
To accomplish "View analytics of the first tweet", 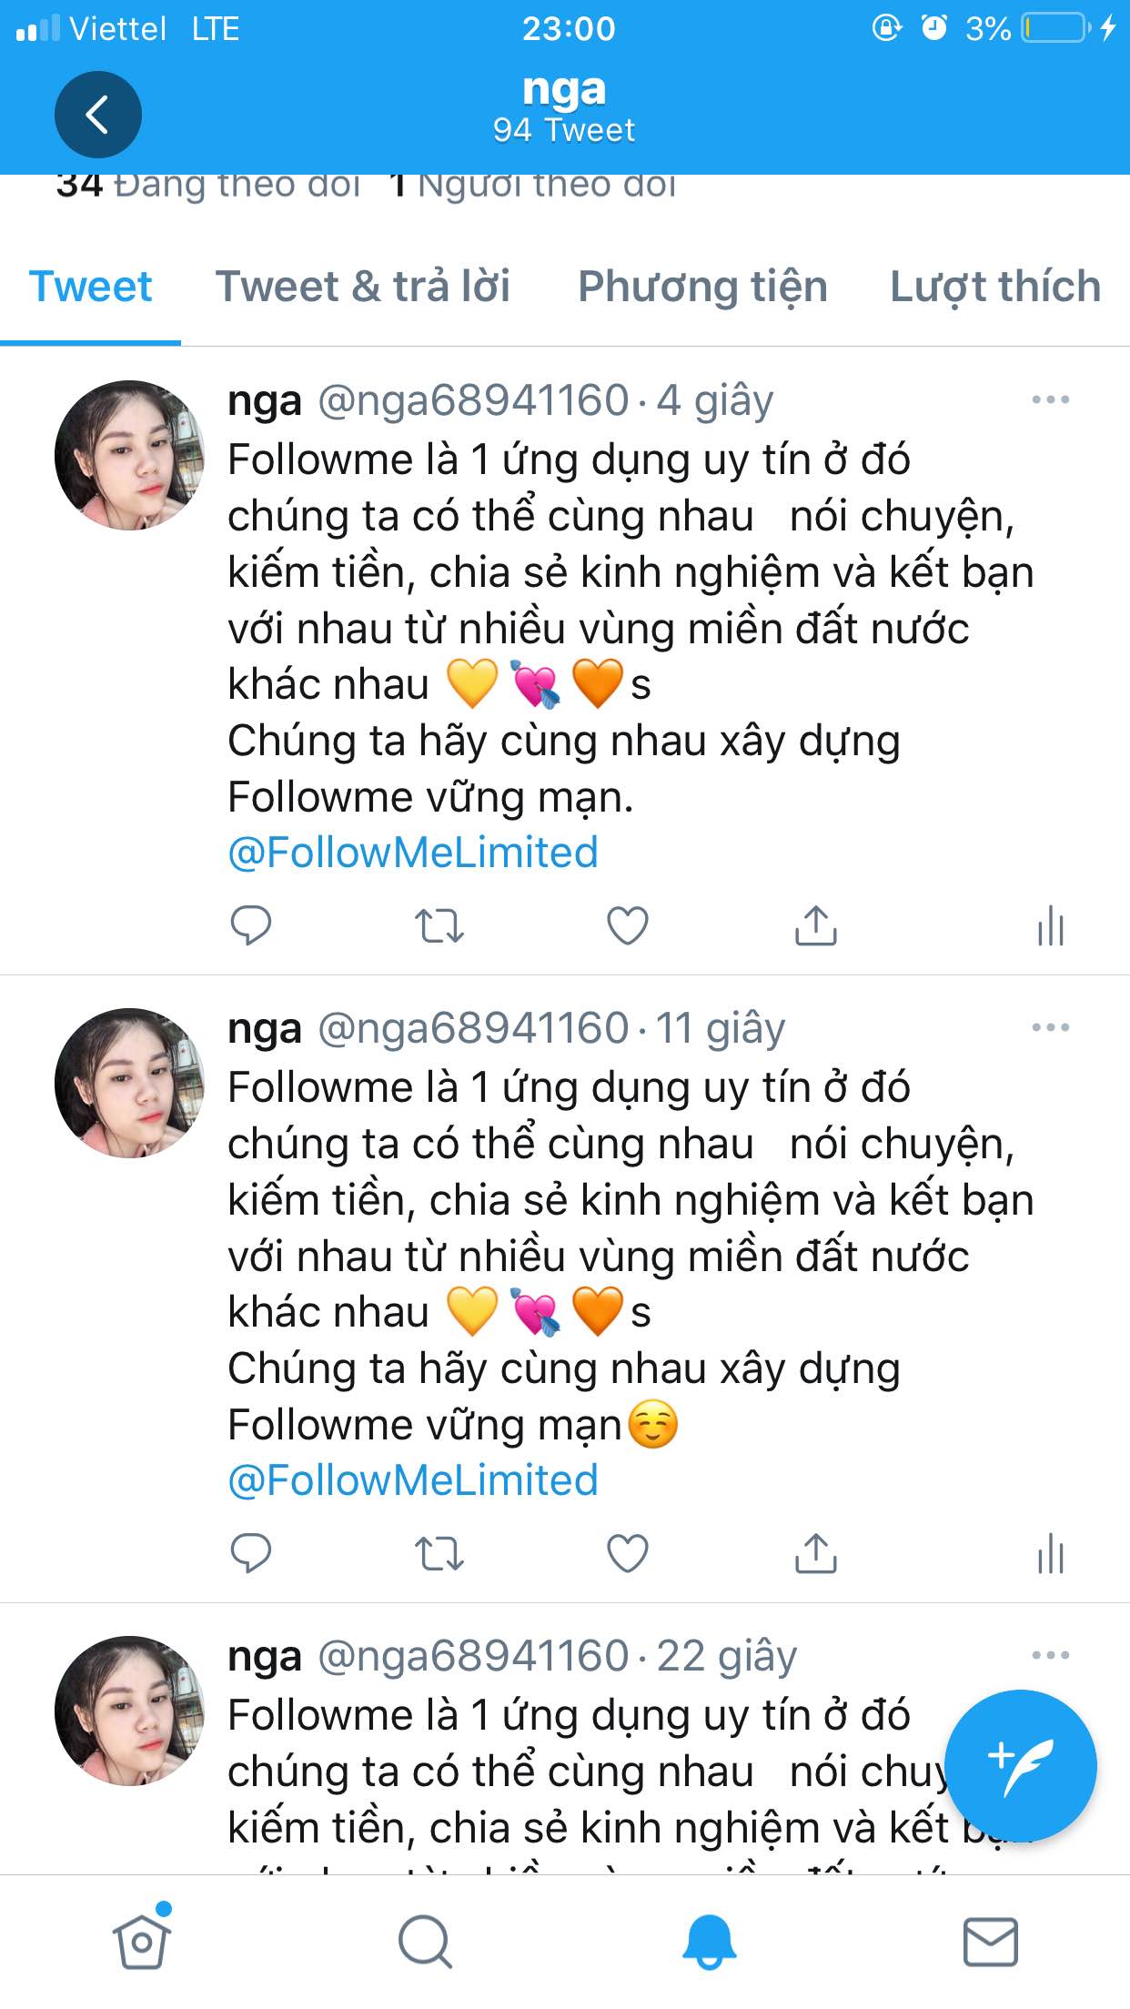I will click(1051, 926).
